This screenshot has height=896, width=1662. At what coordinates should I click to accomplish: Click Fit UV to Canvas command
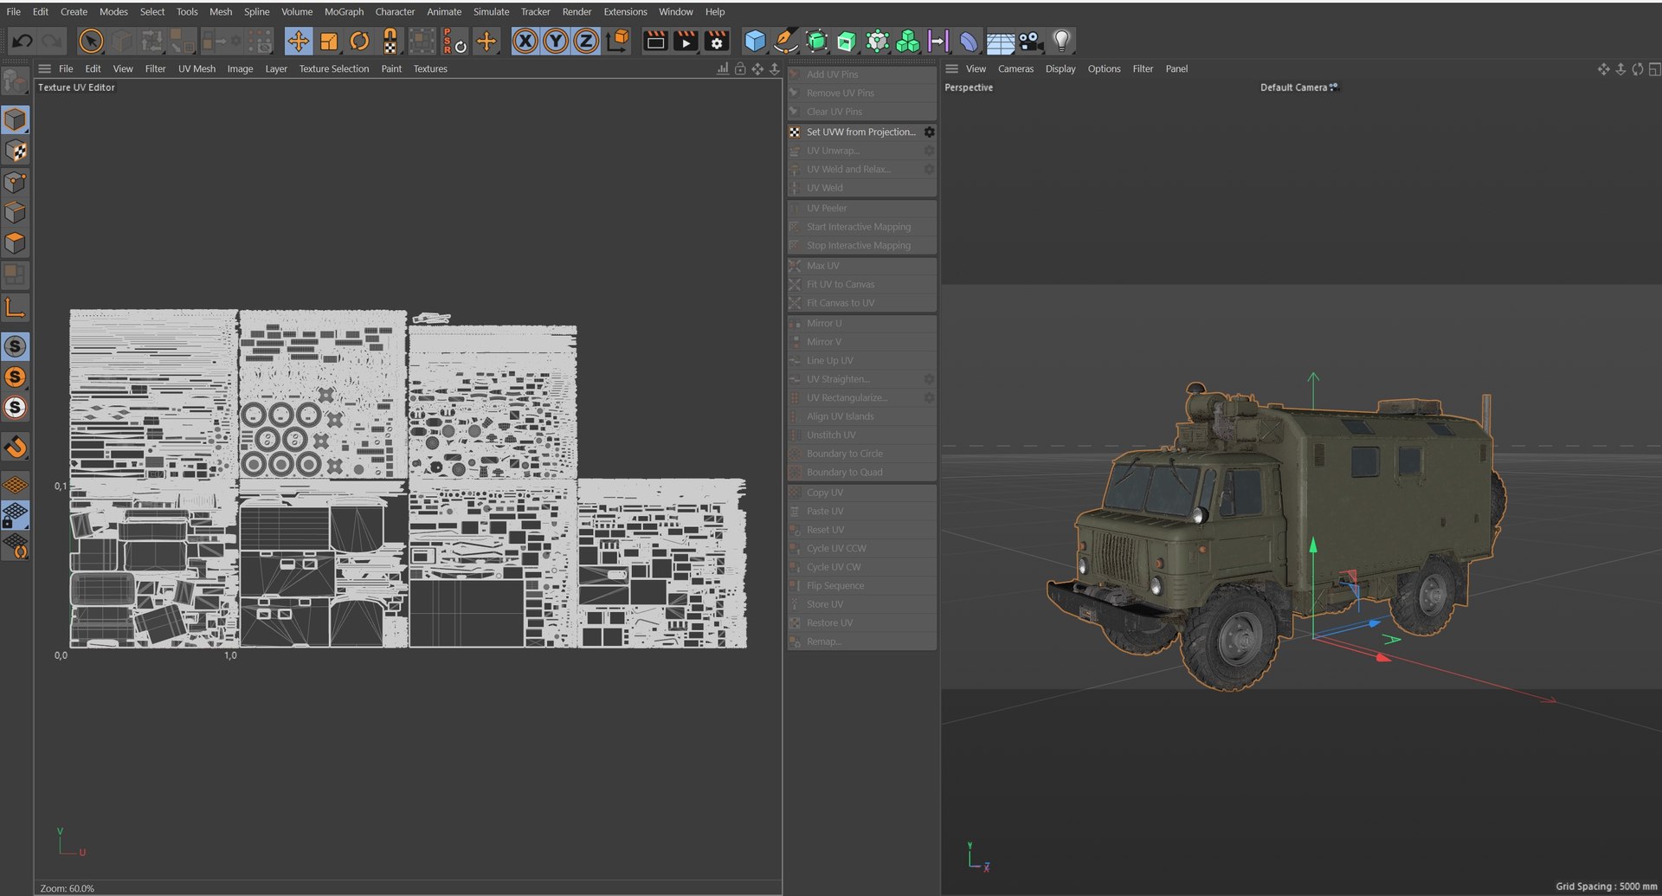point(862,284)
